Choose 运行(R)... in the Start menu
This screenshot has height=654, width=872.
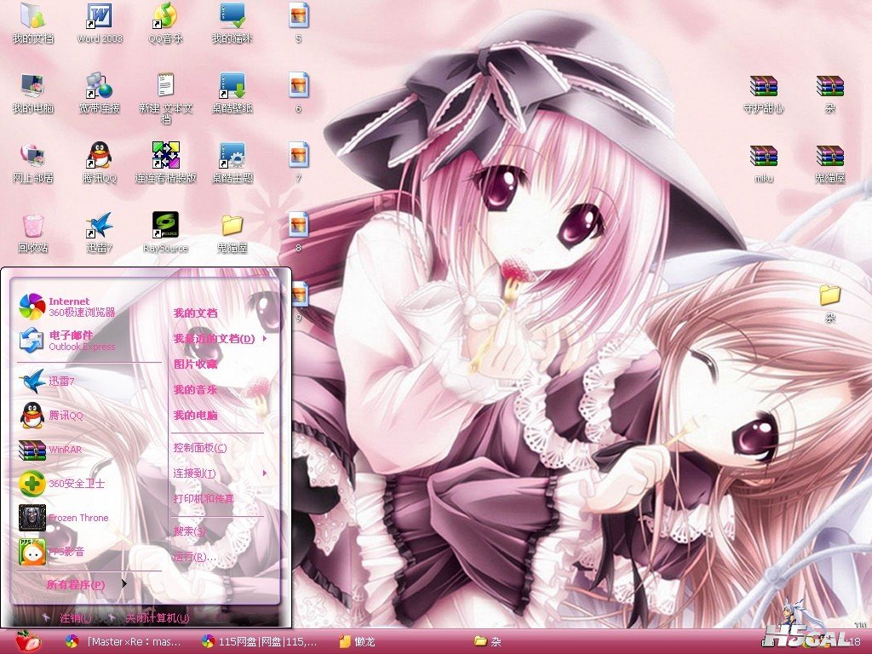tap(195, 557)
